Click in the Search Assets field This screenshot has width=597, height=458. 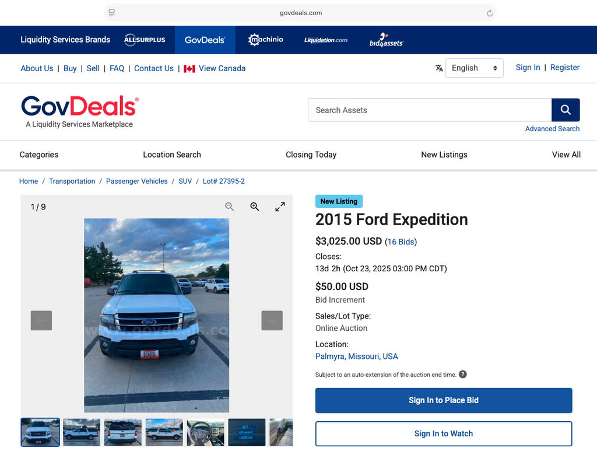click(x=429, y=110)
